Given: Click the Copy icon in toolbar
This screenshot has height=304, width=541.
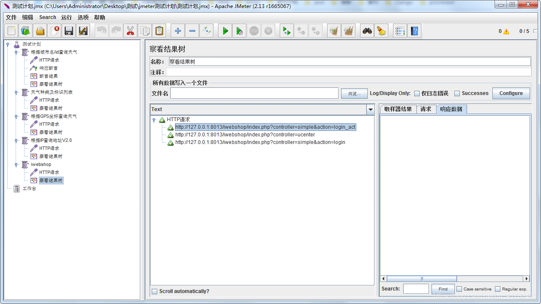Looking at the screenshot, I should pyautogui.click(x=145, y=31).
